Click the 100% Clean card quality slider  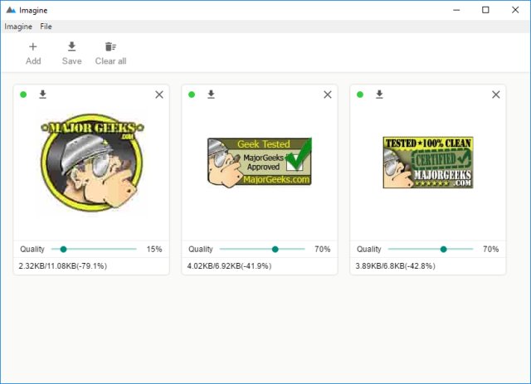(431, 250)
